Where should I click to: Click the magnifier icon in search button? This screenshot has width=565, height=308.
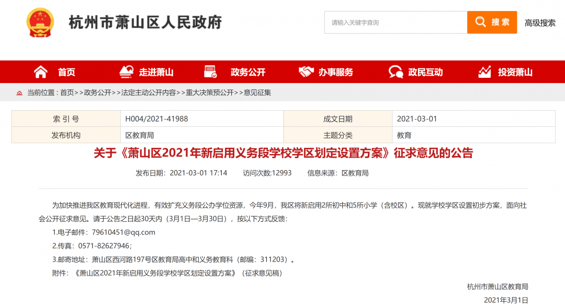tap(480, 22)
